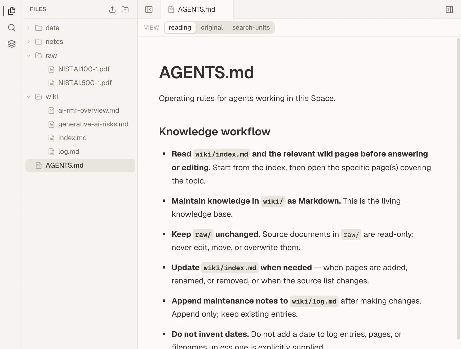
Task: Open generative-ai-risks.md file
Action: (x=80, y=124)
